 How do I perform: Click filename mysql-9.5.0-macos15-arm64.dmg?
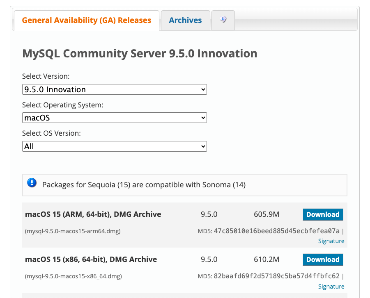73,231
